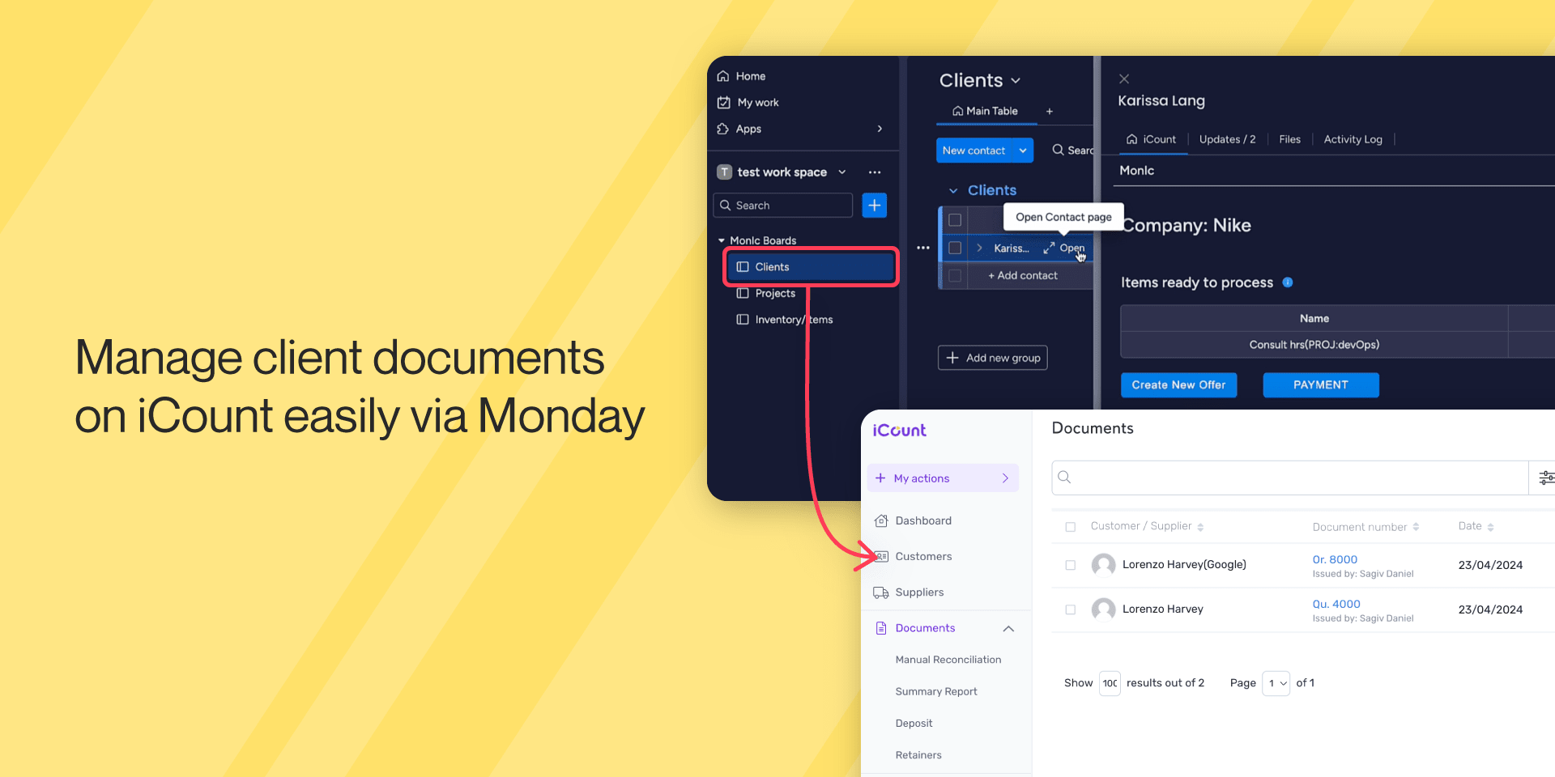
Task: Open the Karissa row three-dot menu
Action: 923,248
